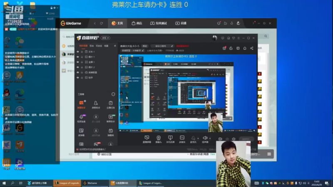Open Windows Start menu
333x187 pixels.
click(x=4, y=183)
